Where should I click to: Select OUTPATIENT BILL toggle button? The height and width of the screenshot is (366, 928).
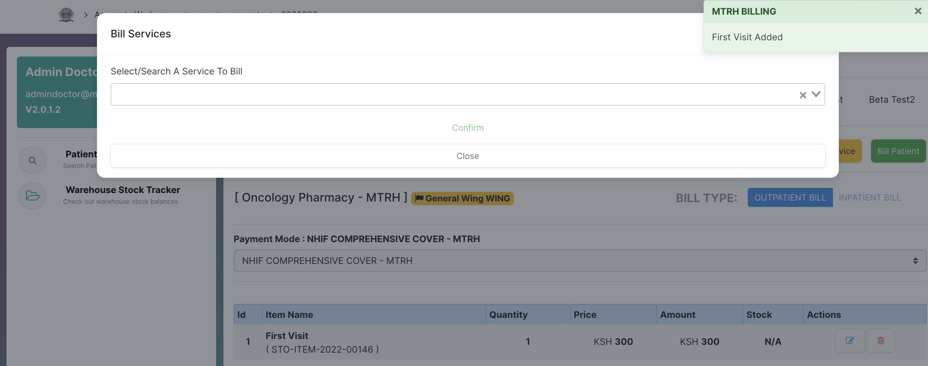(790, 197)
